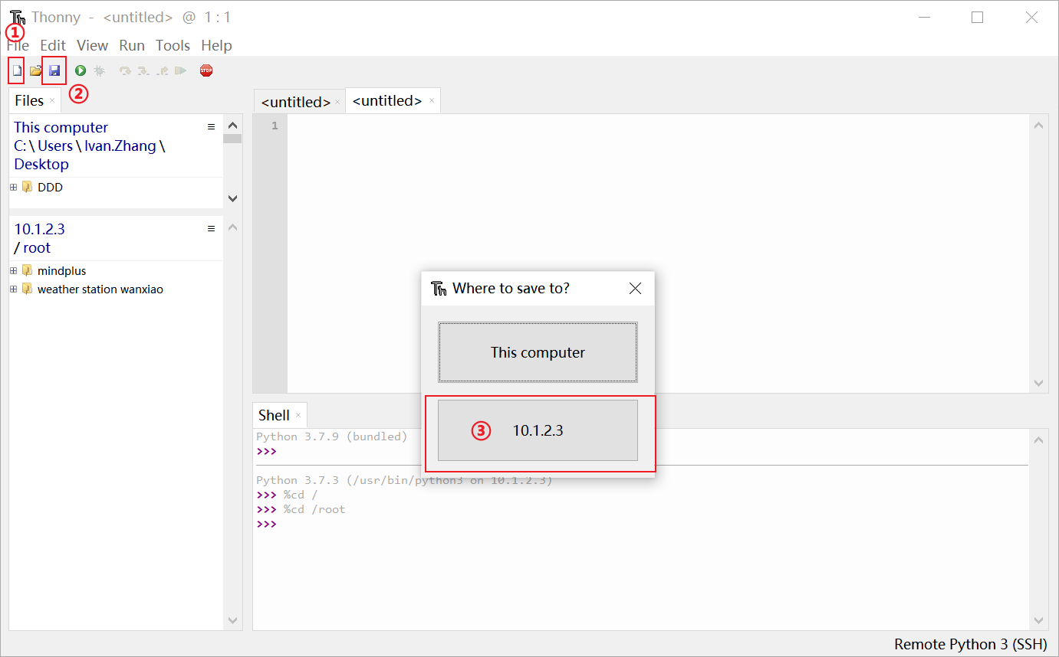Open the Tools menu

(x=173, y=45)
